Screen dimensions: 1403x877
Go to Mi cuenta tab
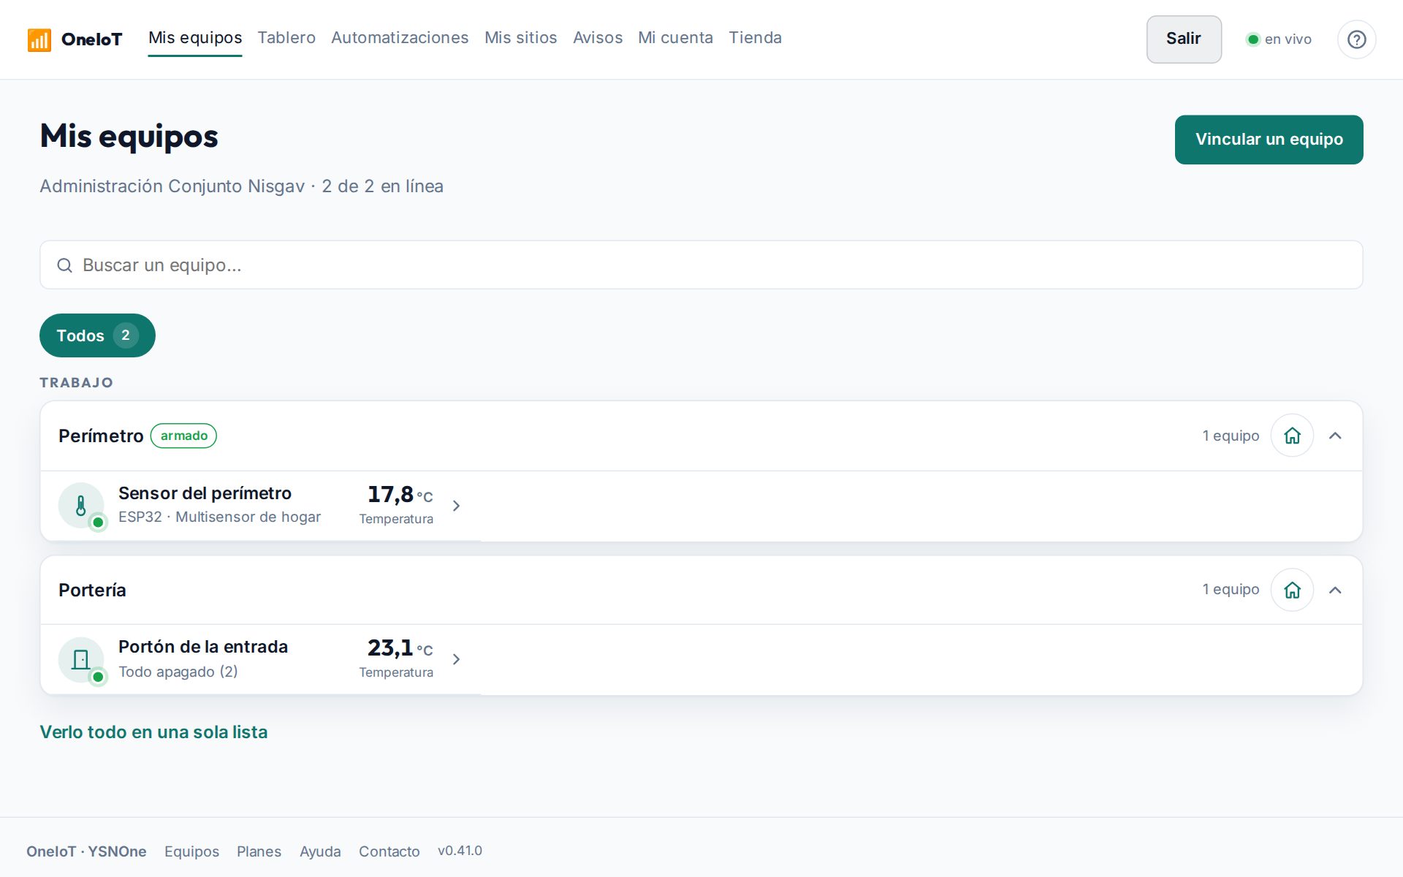coord(675,38)
